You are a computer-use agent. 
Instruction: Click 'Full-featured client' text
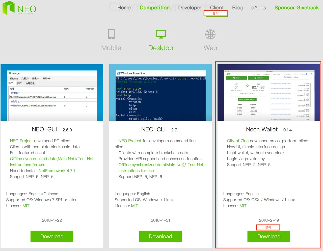click(x=28, y=153)
